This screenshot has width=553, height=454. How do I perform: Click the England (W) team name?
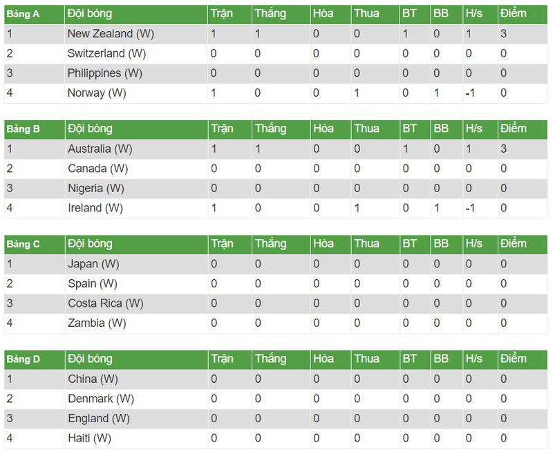coord(98,418)
